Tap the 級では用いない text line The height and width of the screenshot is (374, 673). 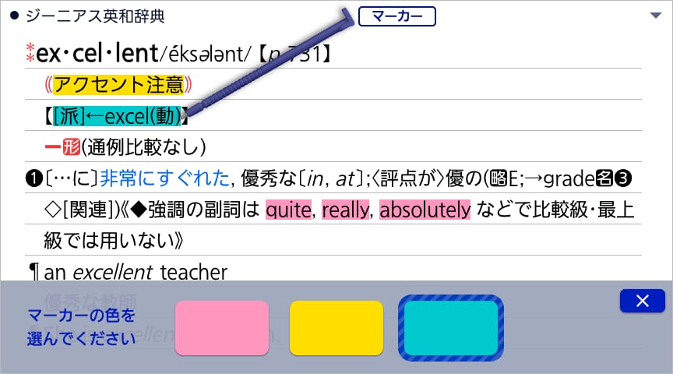coord(113,241)
